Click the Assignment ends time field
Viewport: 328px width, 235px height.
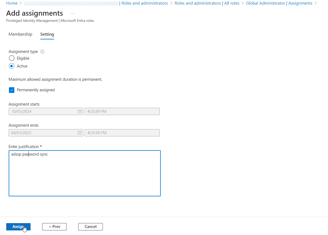tap(122, 133)
